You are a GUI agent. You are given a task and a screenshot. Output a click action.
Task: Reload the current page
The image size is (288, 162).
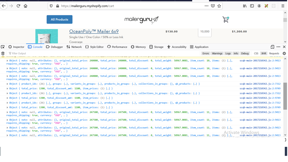pos(18,6)
